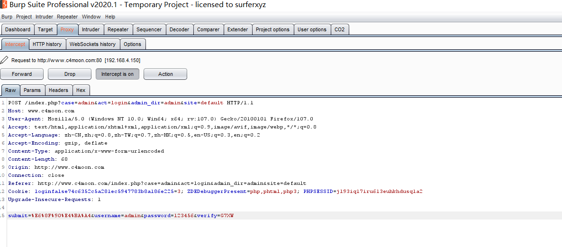Open the Repeater menu in the menu bar
Viewport: 562px width, 247px height.
point(67,17)
